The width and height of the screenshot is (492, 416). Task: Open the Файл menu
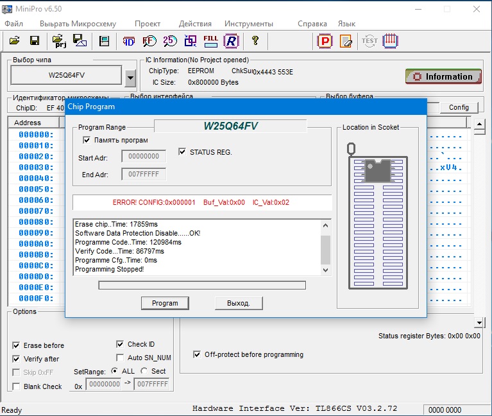point(13,24)
